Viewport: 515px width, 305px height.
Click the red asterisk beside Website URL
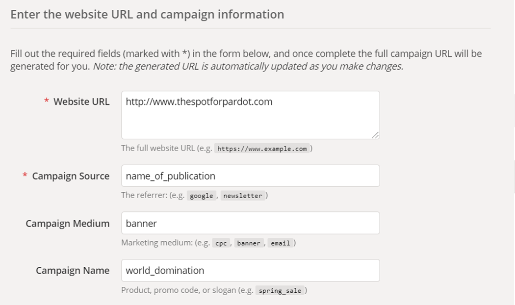pyautogui.click(x=47, y=102)
